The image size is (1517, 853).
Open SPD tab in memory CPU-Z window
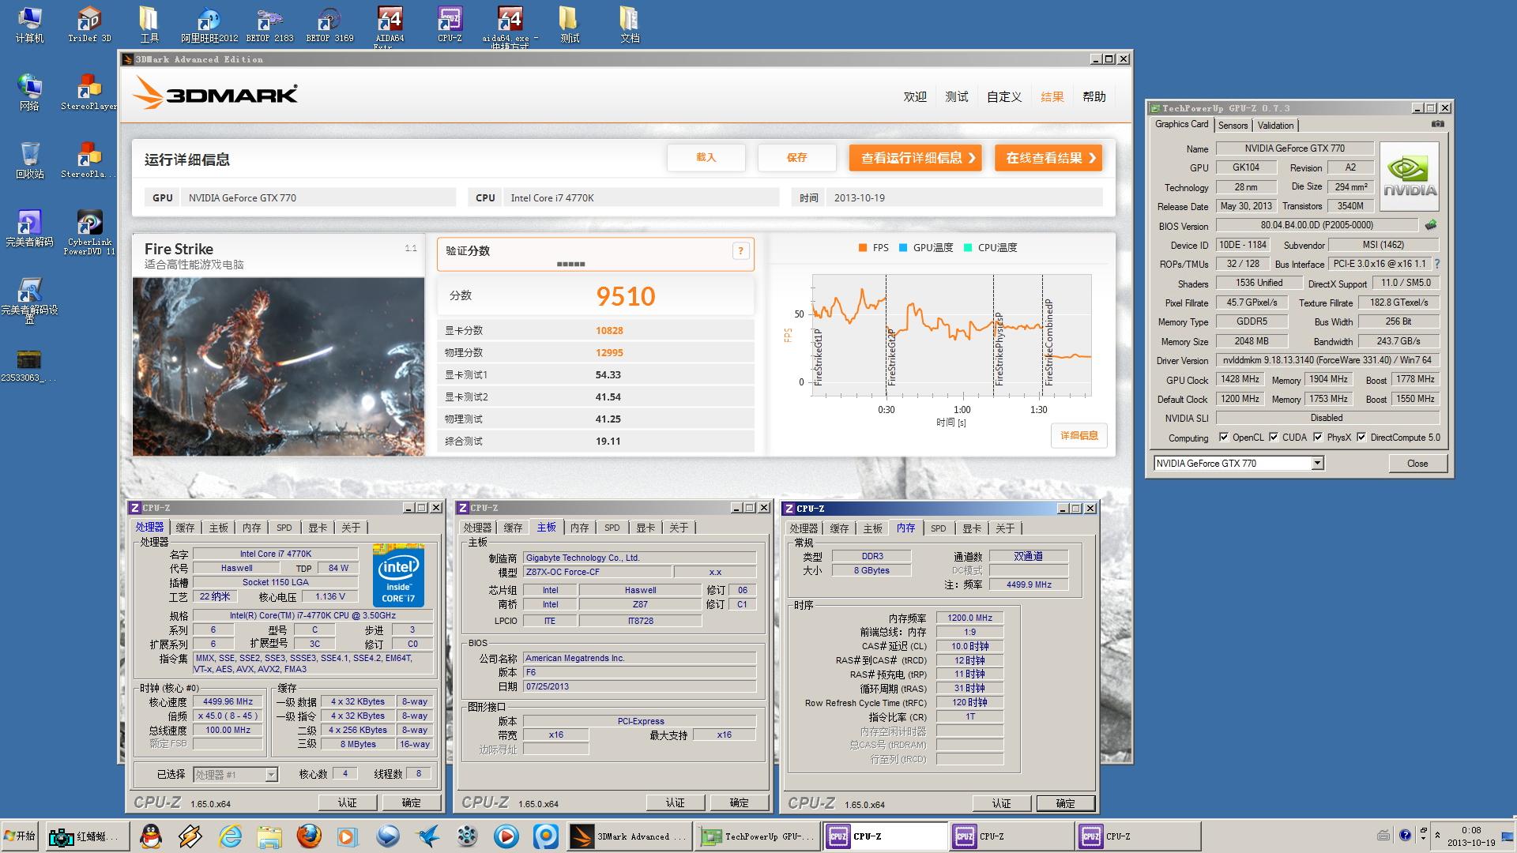[x=938, y=528]
